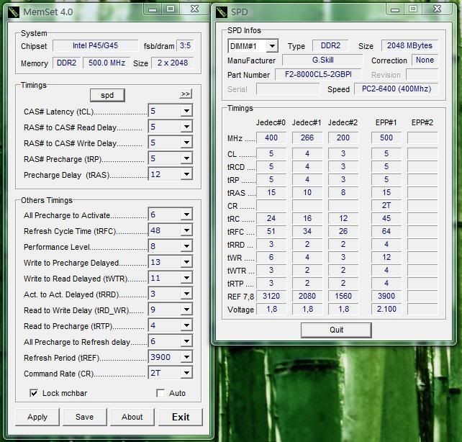Click the Apply button
462x442 pixels.
pos(37,417)
